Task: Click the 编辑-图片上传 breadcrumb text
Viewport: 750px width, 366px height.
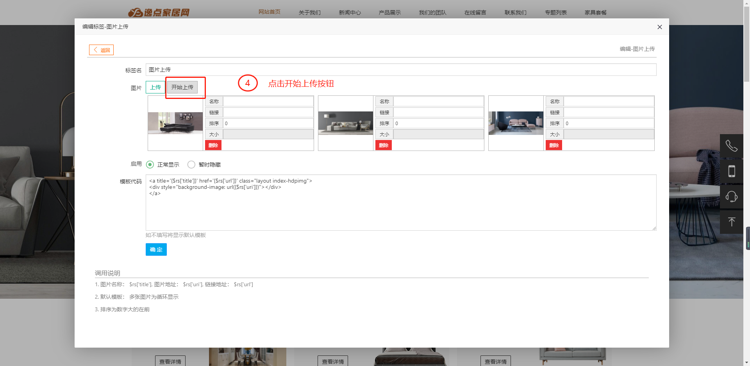Action: click(637, 49)
